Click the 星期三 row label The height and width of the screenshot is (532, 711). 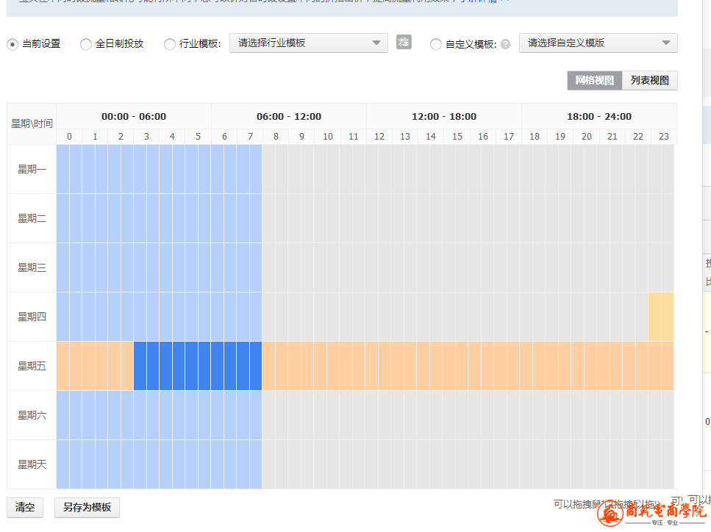coord(32,267)
